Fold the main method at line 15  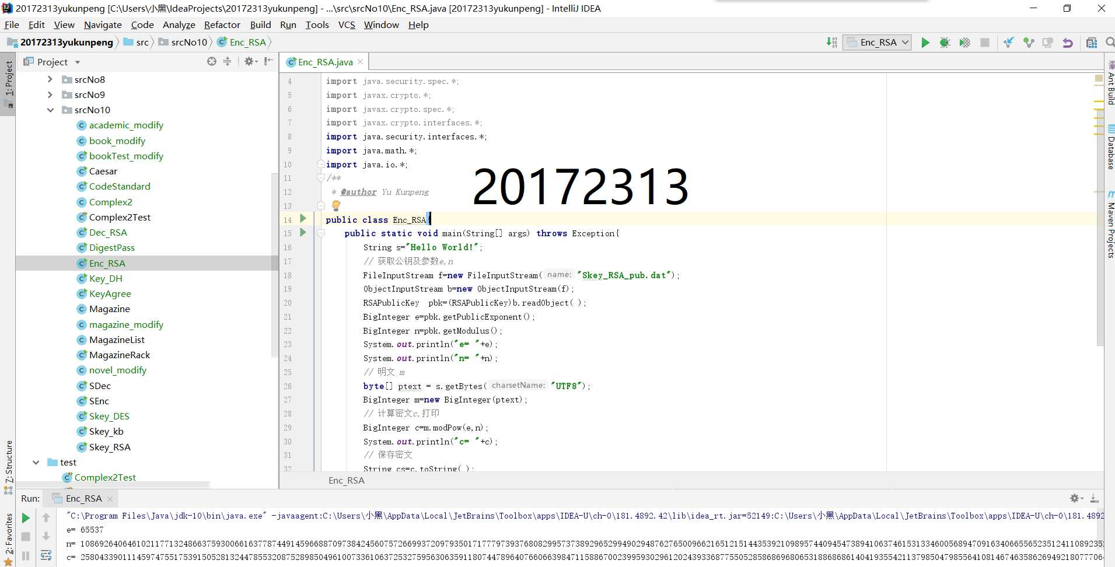(x=320, y=233)
